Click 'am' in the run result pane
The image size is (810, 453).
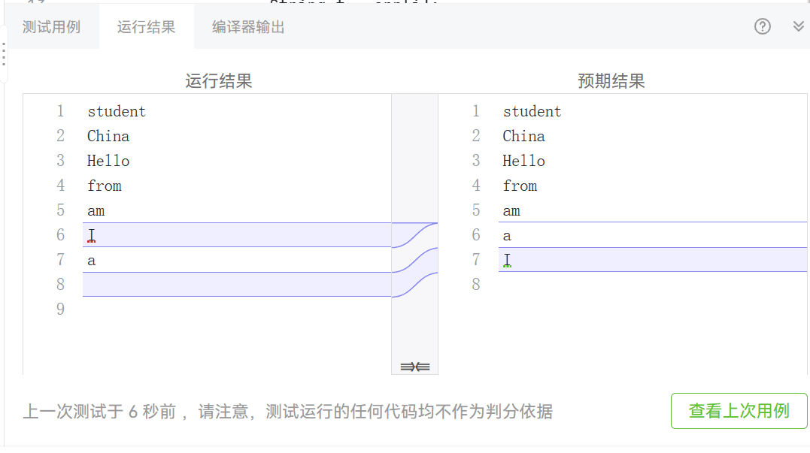coord(96,211)
